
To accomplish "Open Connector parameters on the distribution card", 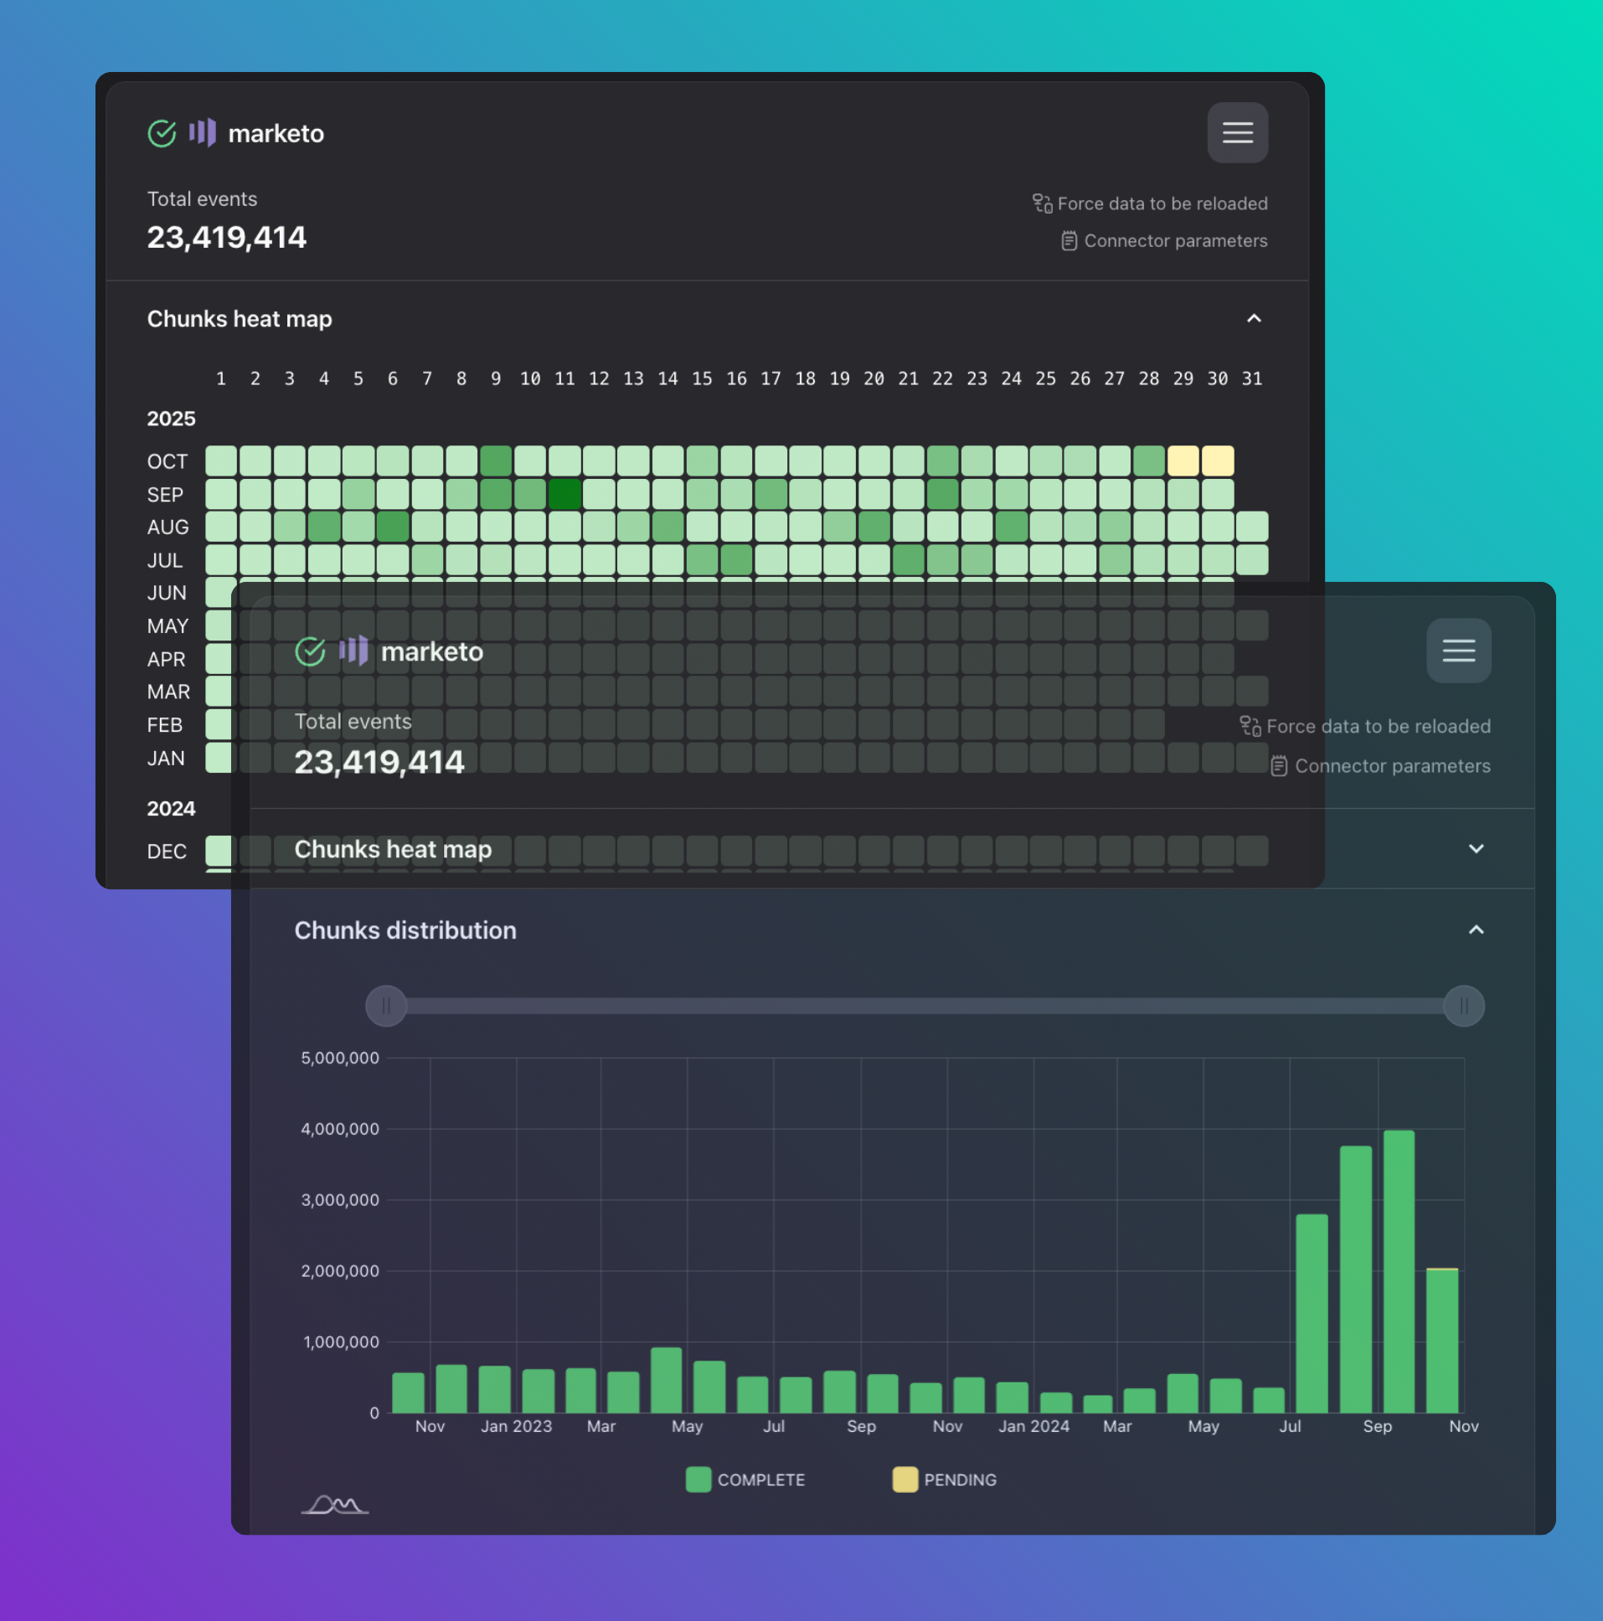I will click(x=1391, y=766).
